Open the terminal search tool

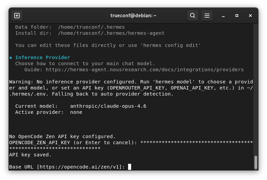point(192,16)
